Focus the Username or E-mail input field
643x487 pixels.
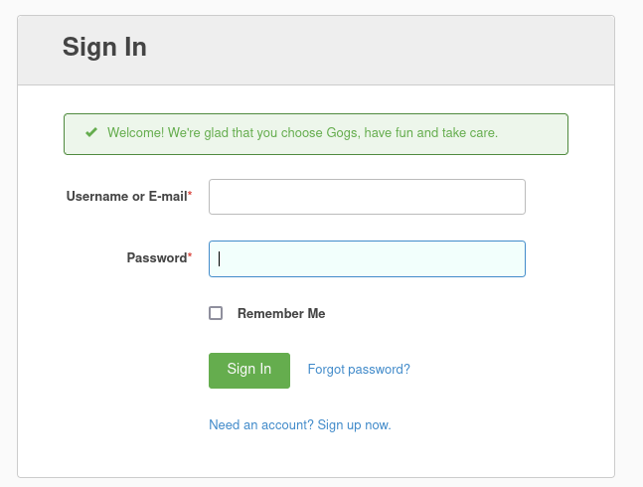click(x=367, y=197)
